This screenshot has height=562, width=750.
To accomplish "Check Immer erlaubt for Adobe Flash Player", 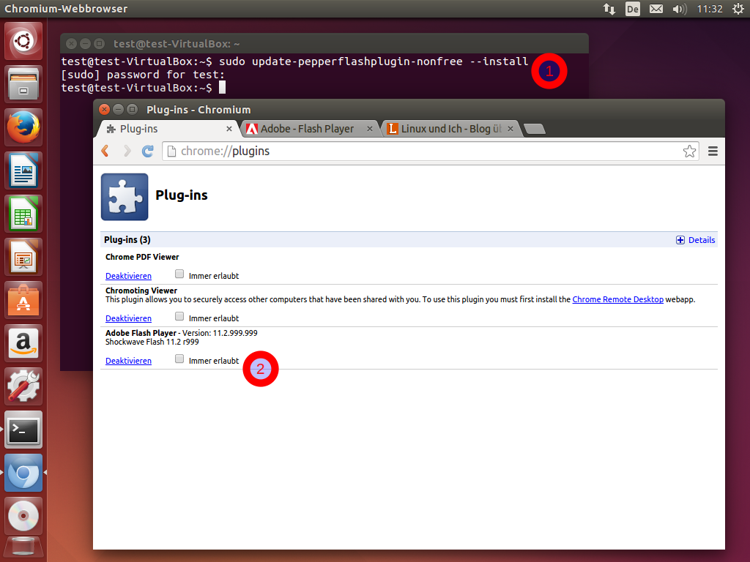I will 179,359.
